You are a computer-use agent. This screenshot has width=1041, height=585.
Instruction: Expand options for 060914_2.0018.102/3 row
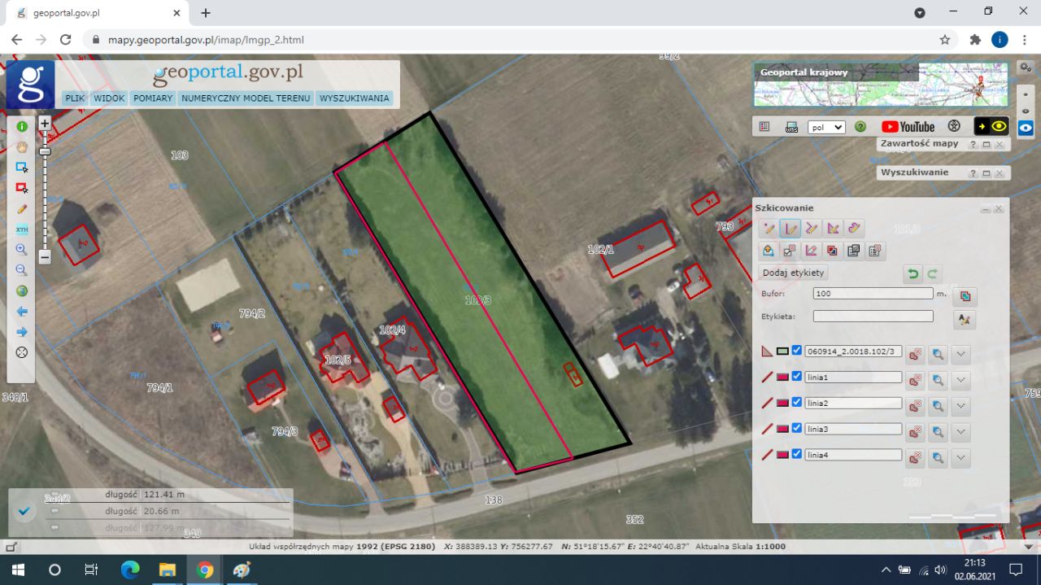961,354
